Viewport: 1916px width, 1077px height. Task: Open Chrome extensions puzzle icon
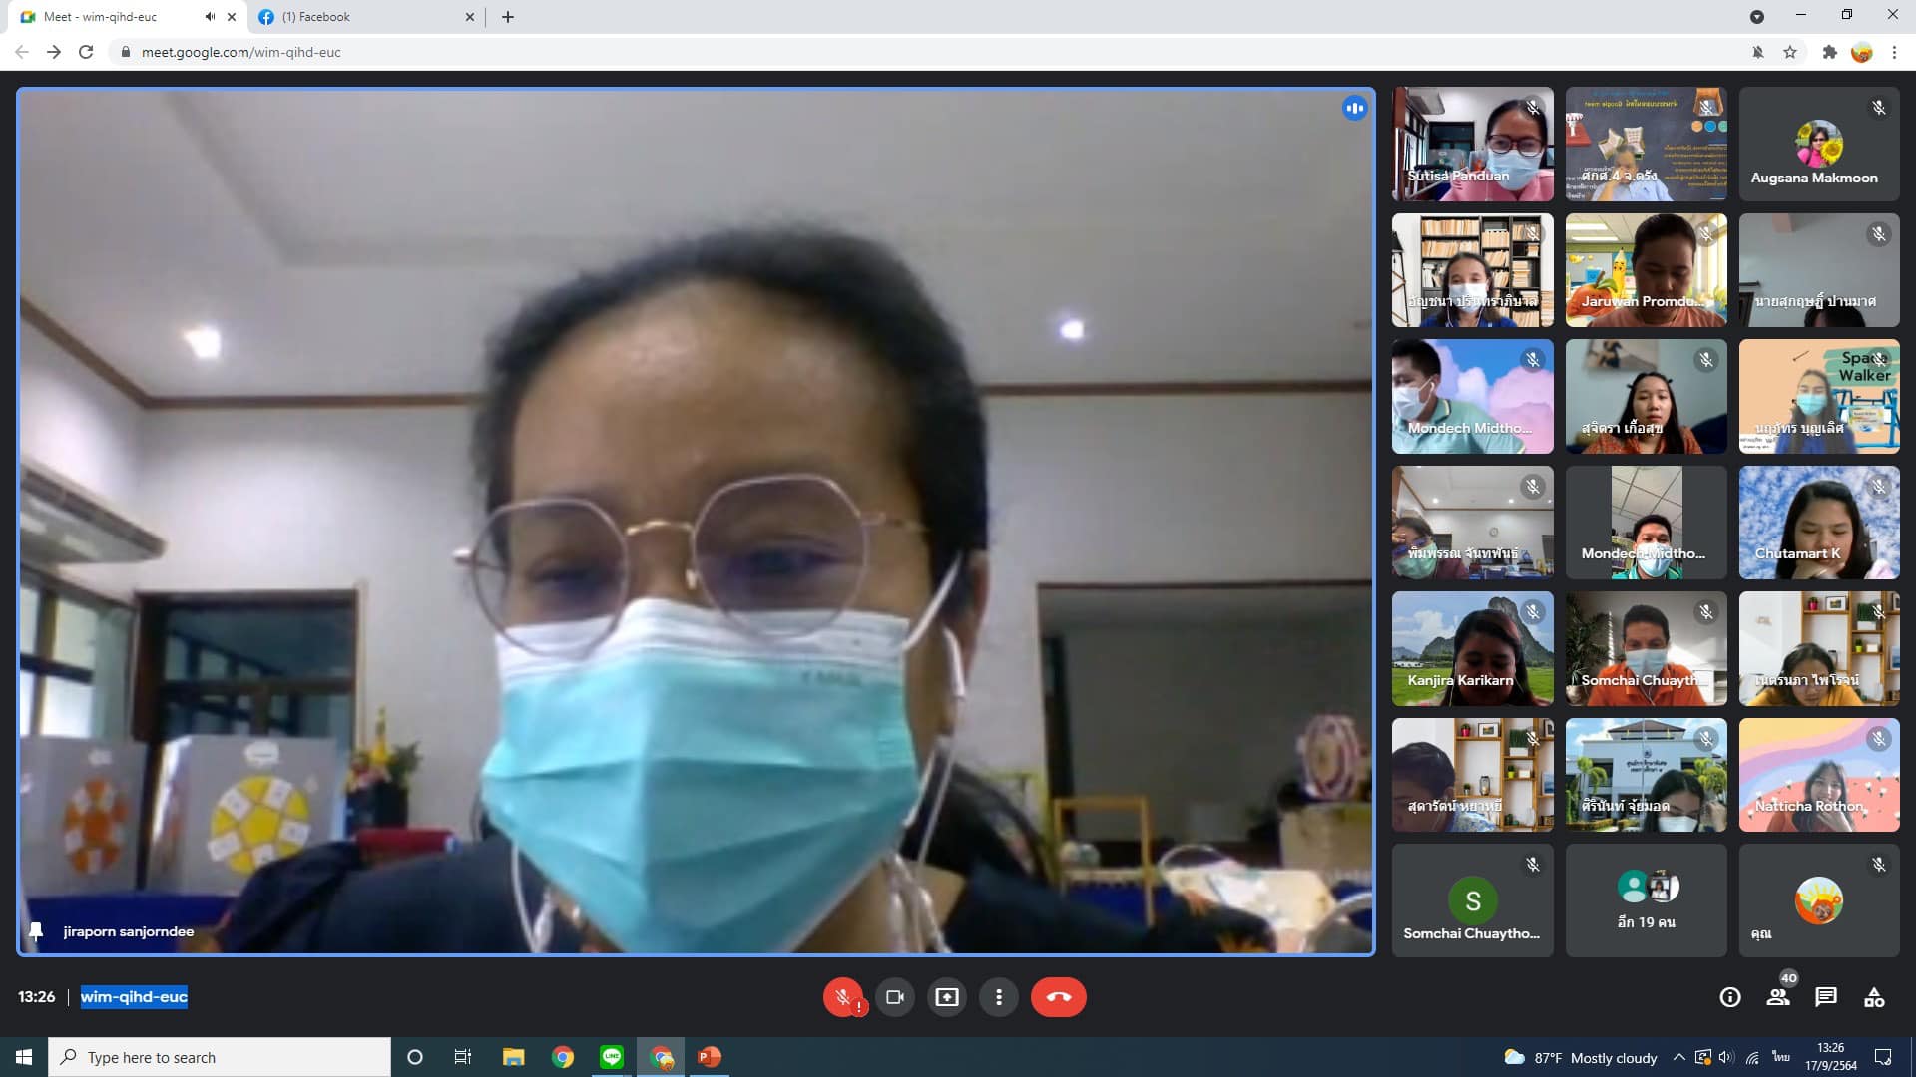pos(1829,52)
